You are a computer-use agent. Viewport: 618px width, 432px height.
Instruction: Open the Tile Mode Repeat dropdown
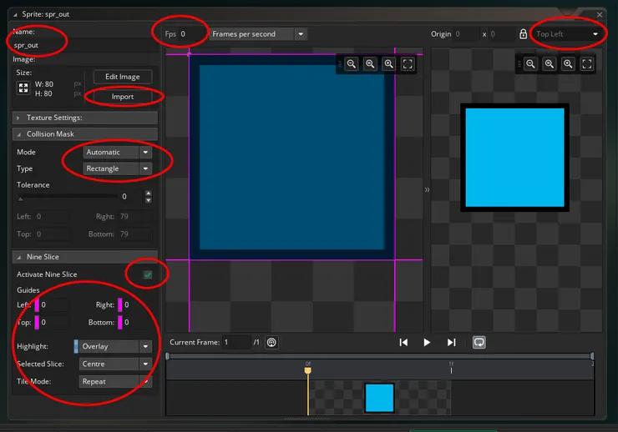pyautogui.click(x=115, y=381)
